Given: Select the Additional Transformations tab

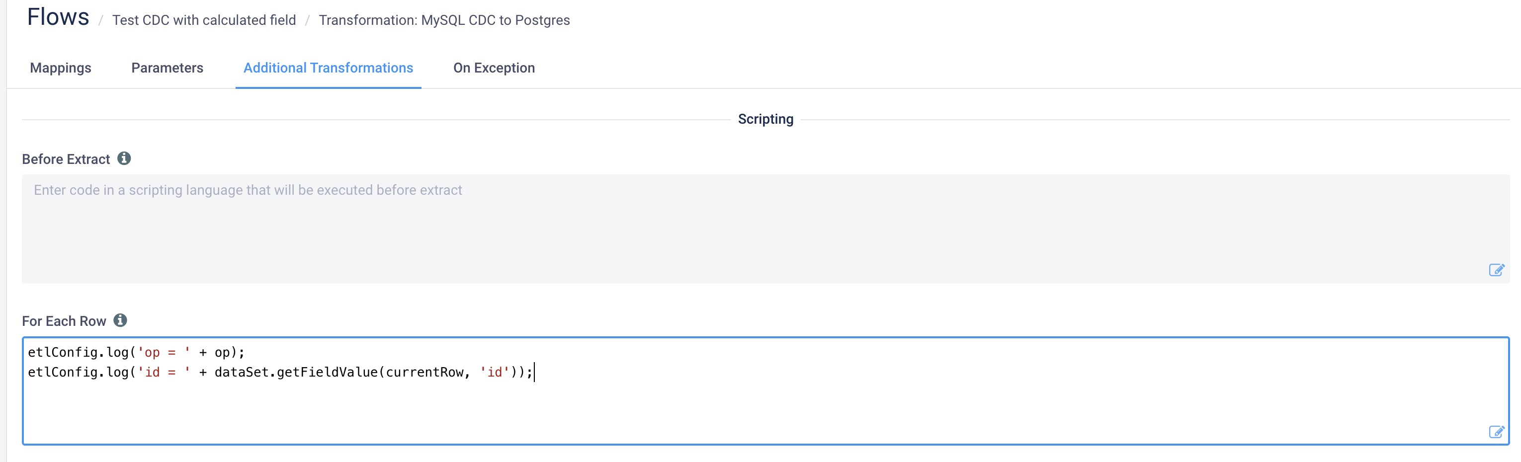Looking at the screenshot, I should (x=328, y=68).
